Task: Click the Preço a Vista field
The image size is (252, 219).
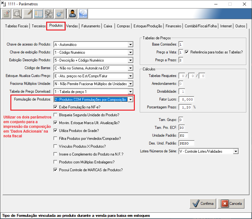Action: click(x=181, y=52)
